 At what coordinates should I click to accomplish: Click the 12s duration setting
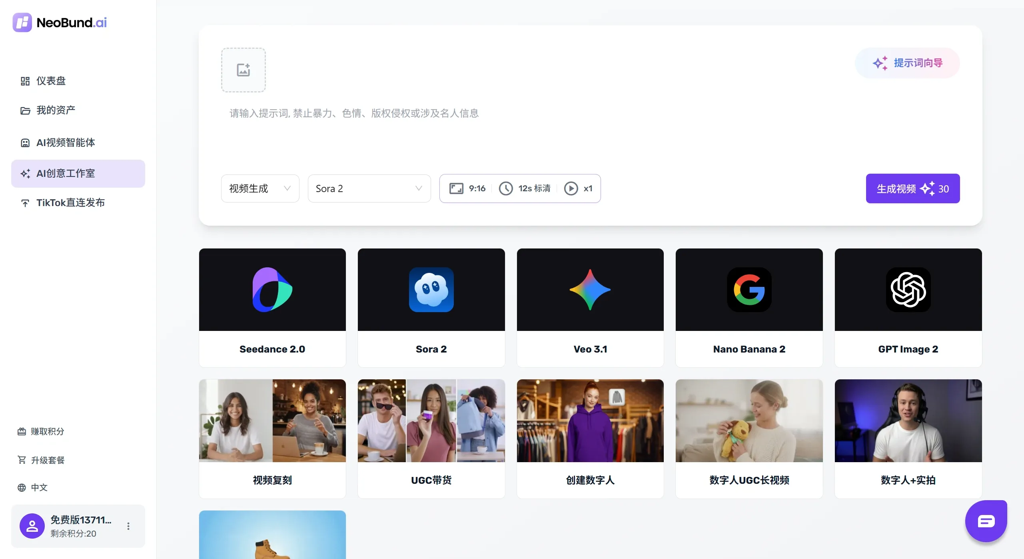[x=525, y=188]
